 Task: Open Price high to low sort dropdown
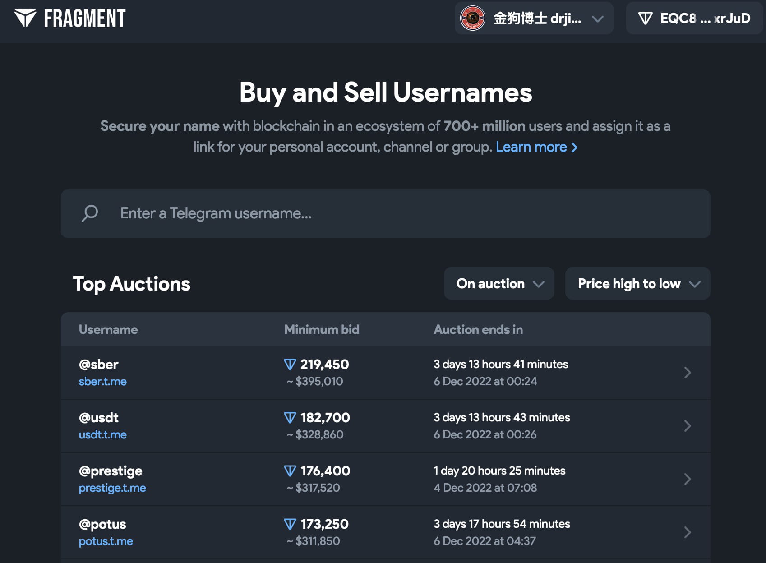click(x=637, y=284)
